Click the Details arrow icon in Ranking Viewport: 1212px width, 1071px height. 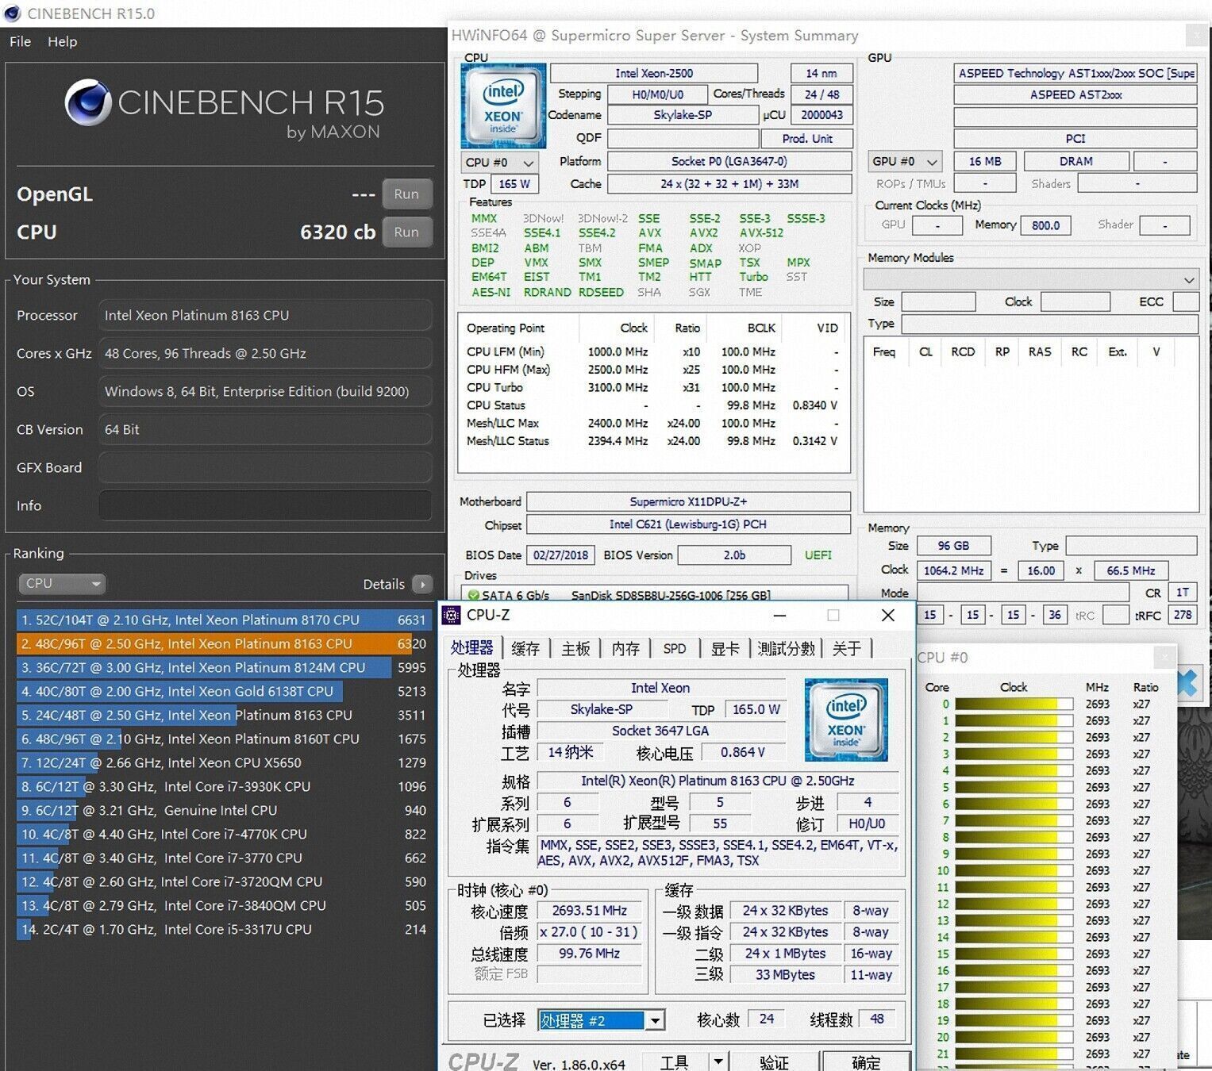click(x=422, y=584)
